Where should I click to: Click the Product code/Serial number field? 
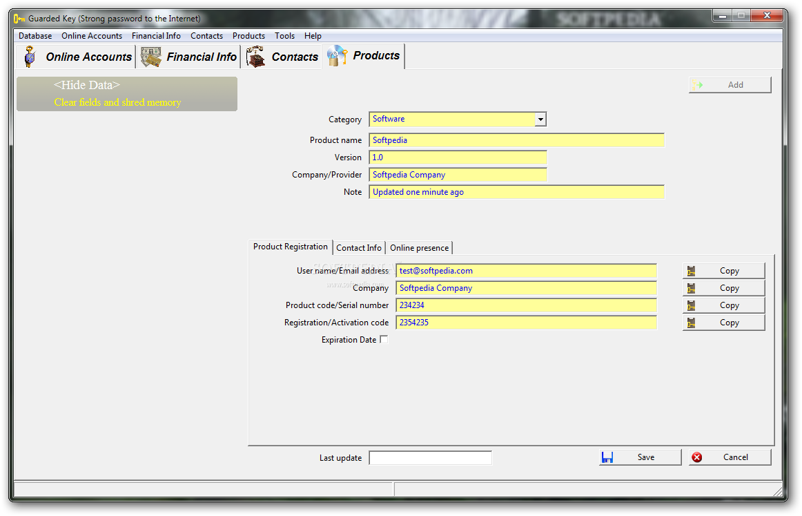527,305
